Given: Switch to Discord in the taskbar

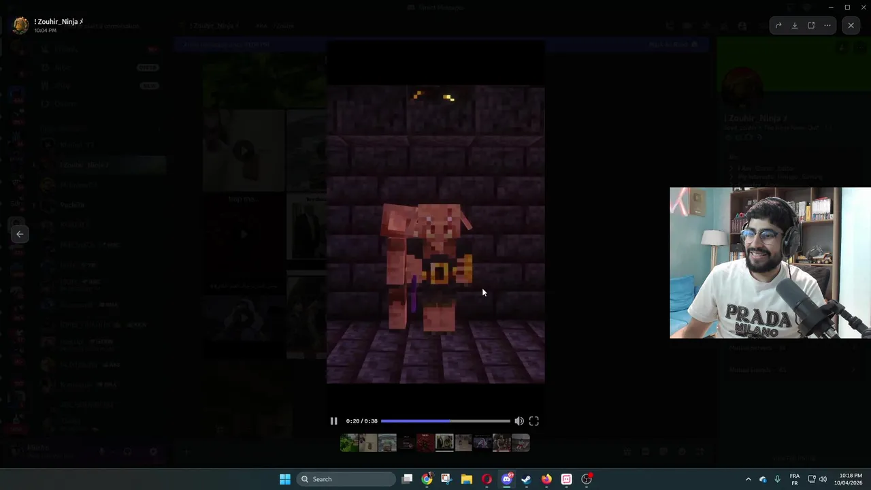Looking at the screenshot, I should coord(506,479).
